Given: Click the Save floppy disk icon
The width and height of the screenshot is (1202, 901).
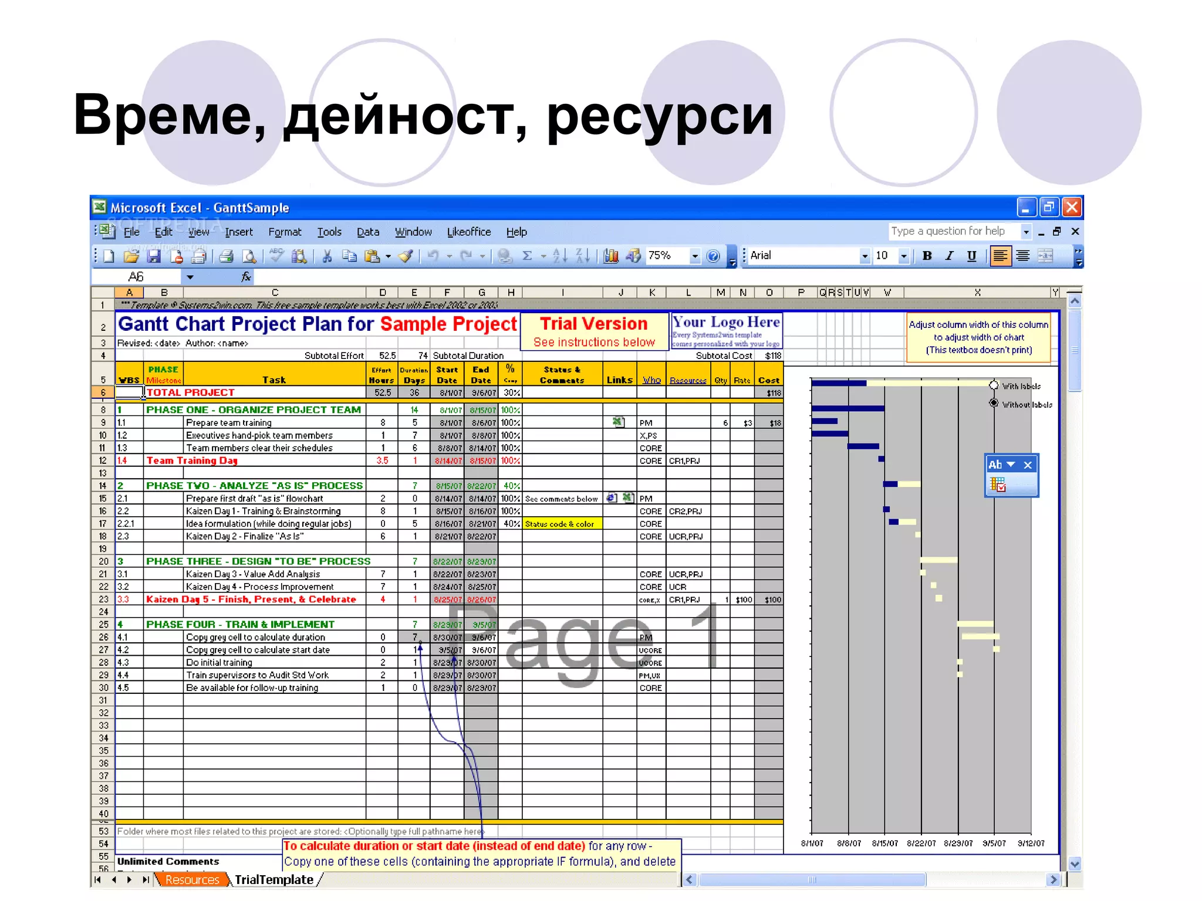Looking at the screenshot, I should [x=154, y=256].
